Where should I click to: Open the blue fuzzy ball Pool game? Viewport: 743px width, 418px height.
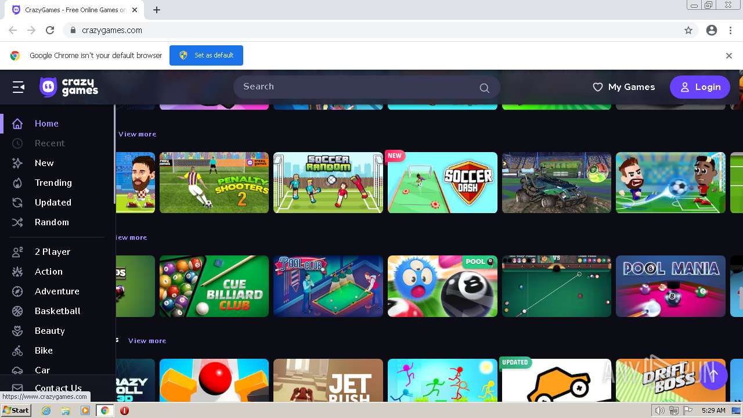coord(442,286)
